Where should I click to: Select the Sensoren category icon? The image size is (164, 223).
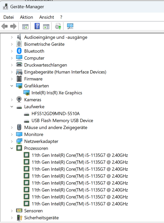click(19, 210)
